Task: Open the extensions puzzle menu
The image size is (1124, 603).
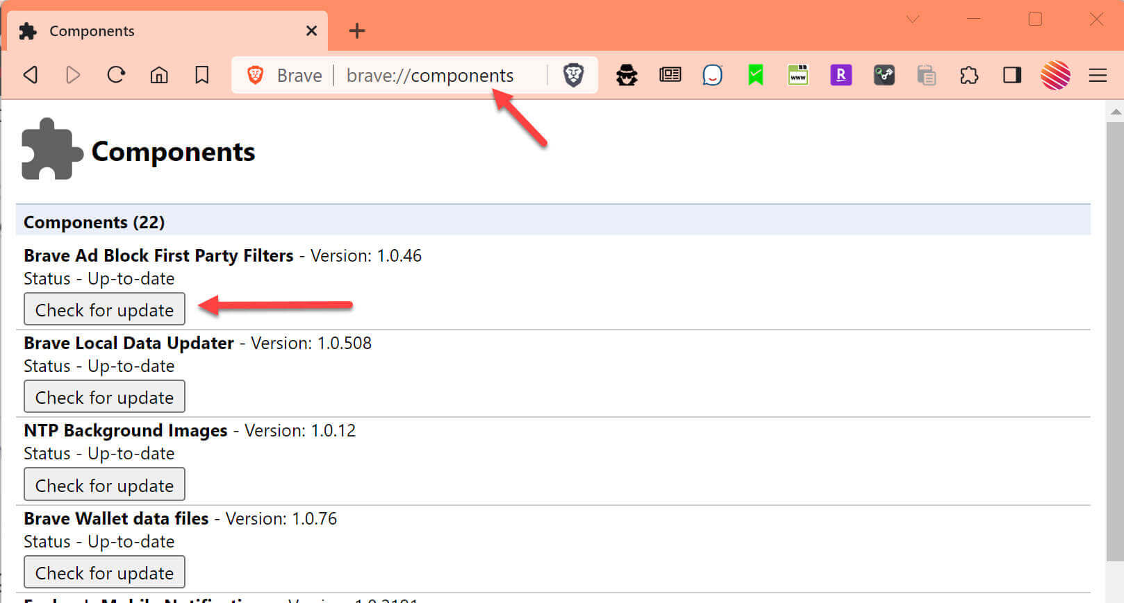Action: click(x=969, y=75)
